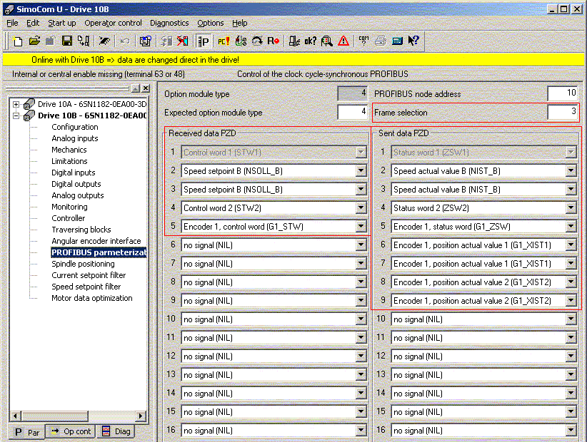Image resolution: width=587 pixels, height=442 pixels.
Task: Select Spindle positioning tree item
Action: [x=83, y=264]
